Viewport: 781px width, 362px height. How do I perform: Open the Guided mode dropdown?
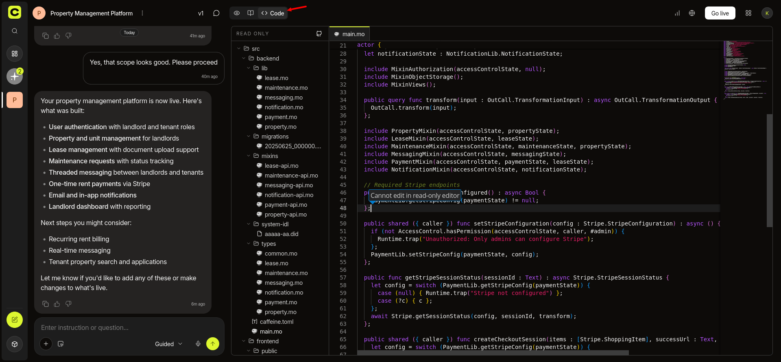coord(168,344)
